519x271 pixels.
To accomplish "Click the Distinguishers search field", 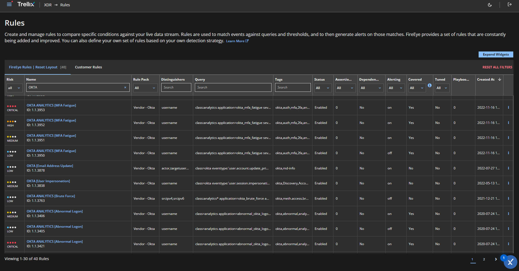I will [x=176, y=87].
